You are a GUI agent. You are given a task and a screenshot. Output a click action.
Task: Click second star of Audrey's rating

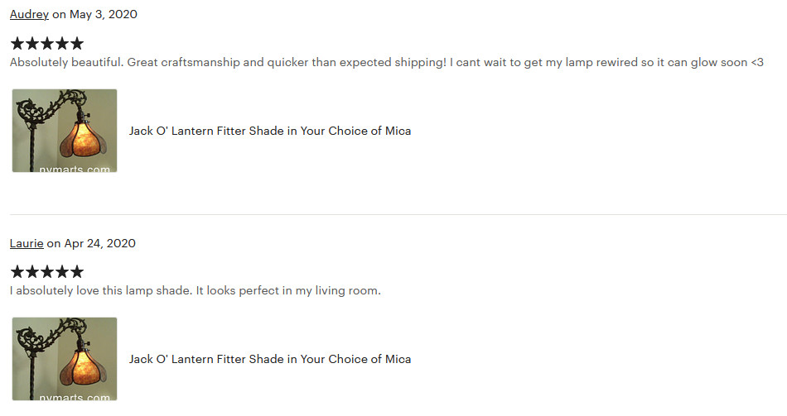pos(32,44)
